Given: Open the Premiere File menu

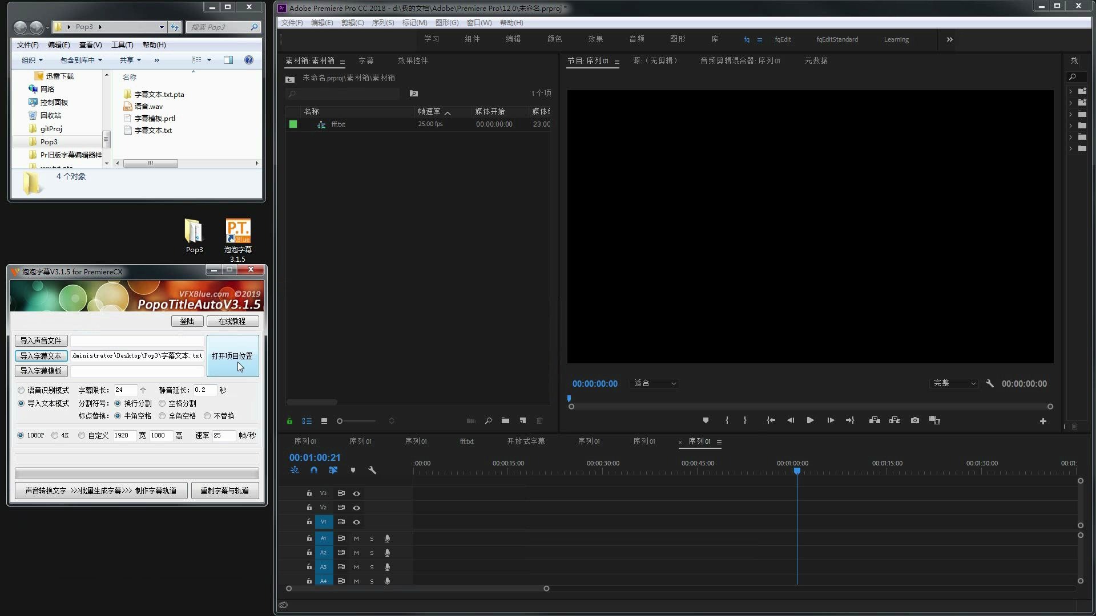Looking at the screenshot, I should [x=292, y=23].
